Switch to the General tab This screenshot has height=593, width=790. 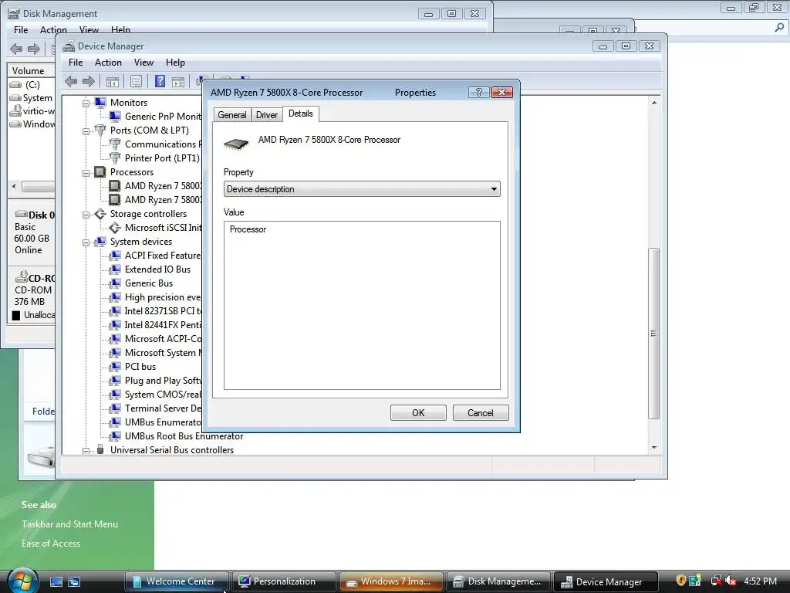(231, 115)
